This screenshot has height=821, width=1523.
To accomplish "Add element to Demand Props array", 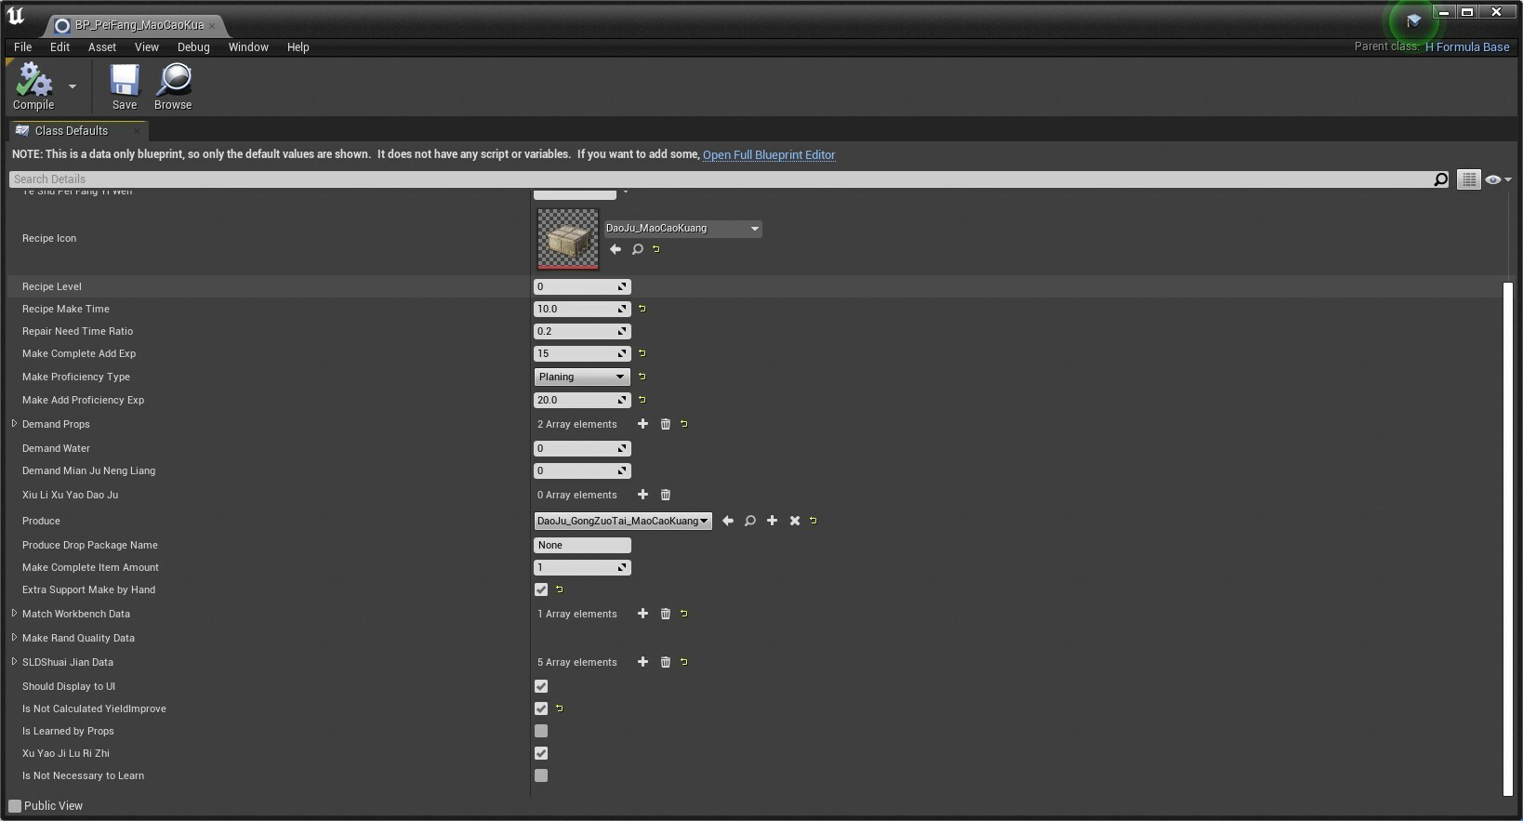I will coord(642,424).
